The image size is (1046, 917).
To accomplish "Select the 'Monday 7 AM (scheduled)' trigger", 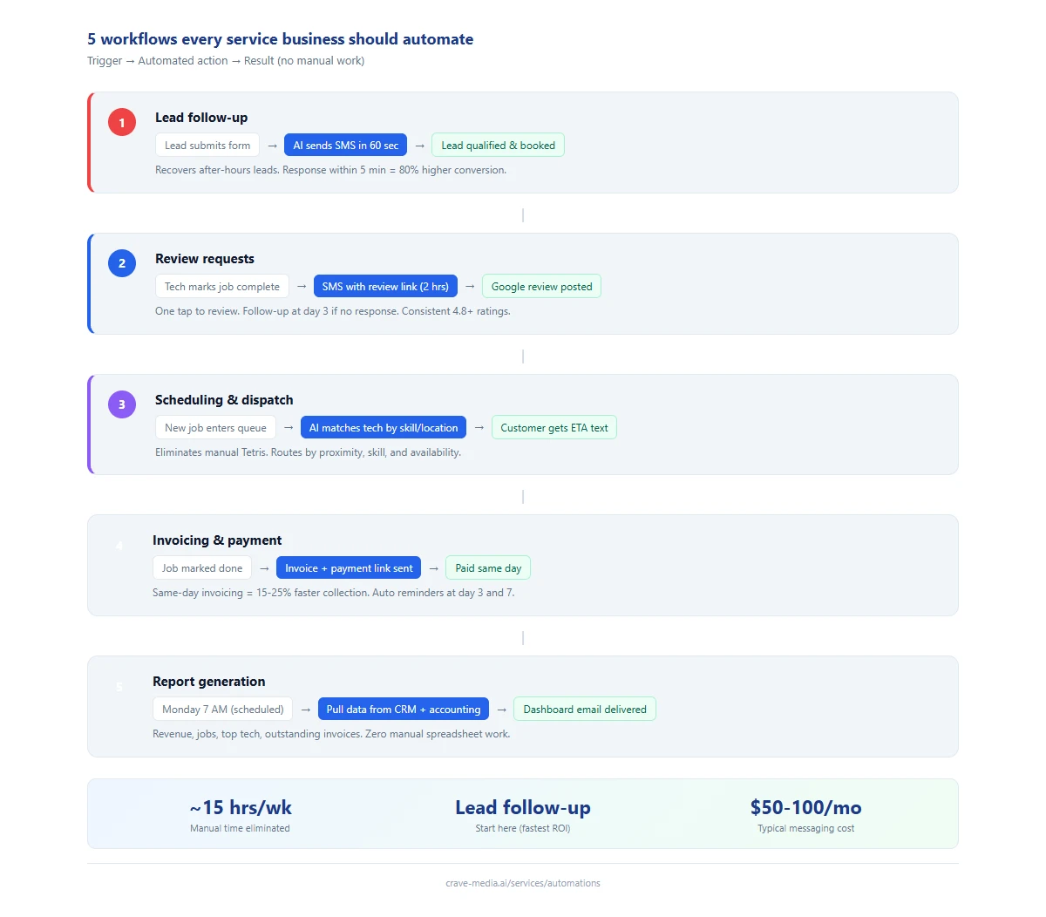I will point(222,710).
